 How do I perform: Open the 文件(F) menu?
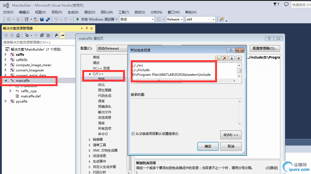(x=8, y=12)
